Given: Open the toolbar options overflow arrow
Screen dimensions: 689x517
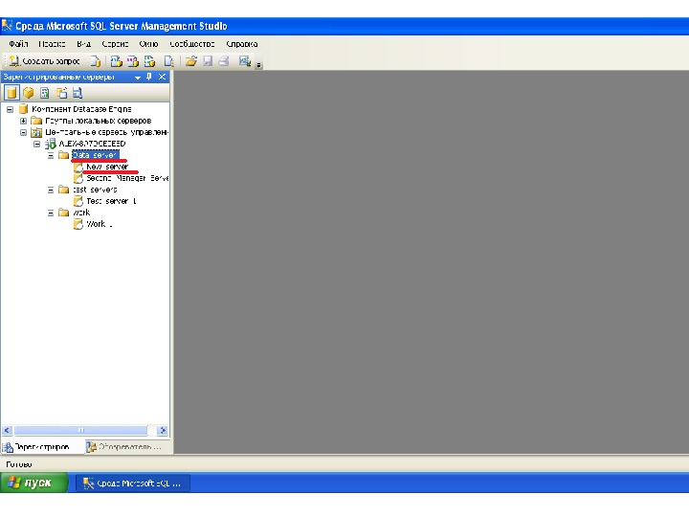Looking at the screenshot, I should point(258,65).
